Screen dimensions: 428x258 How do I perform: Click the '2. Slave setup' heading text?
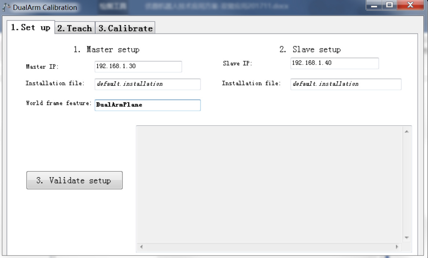coord(310,50)
